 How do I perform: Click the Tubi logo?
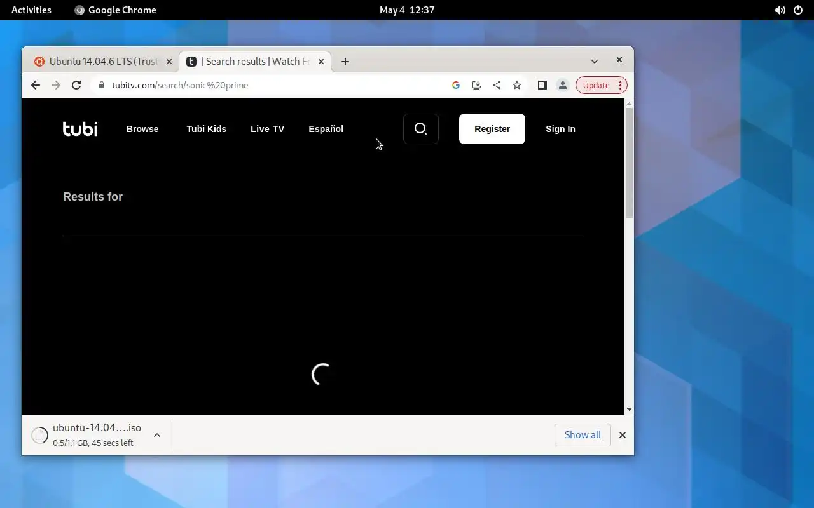(x=80, y=129)
